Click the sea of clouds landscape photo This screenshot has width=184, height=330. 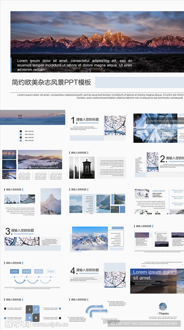(x=40, y=160)
